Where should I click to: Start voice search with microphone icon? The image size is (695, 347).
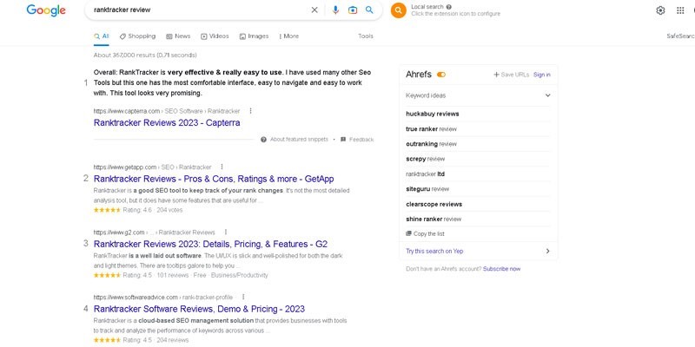[x=335, y=10]
